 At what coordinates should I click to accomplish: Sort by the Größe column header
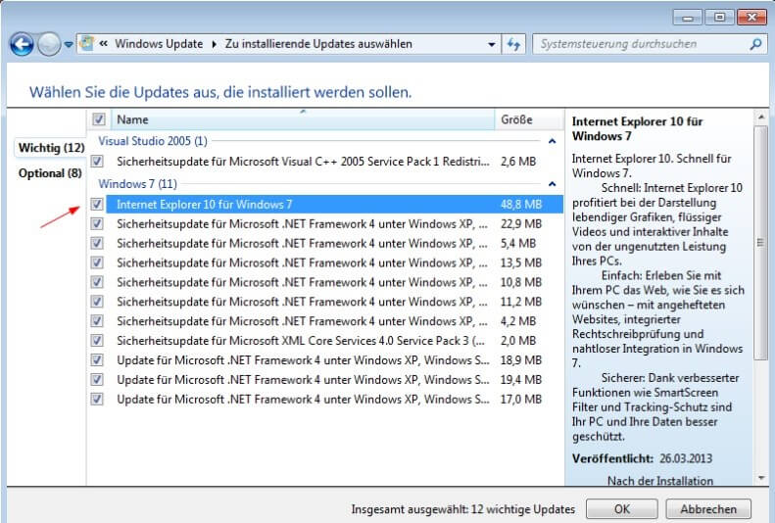[529, 119]
